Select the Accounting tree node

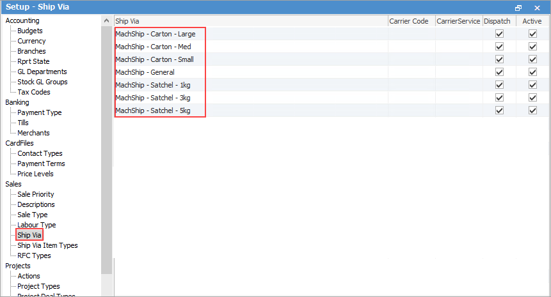[x=22, y=20]
